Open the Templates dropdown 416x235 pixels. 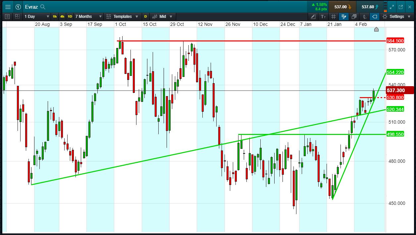click(126, 16)
